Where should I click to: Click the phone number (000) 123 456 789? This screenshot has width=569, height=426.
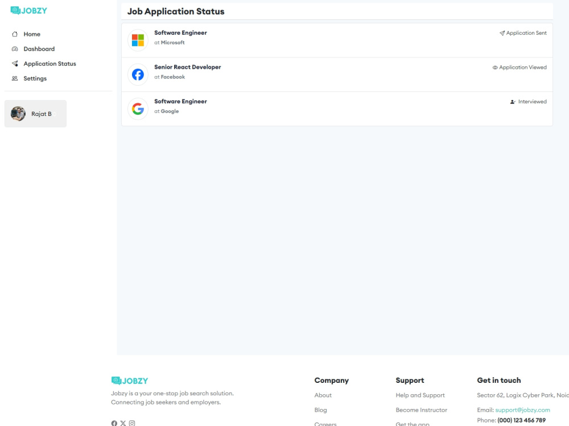pos(521,420)
